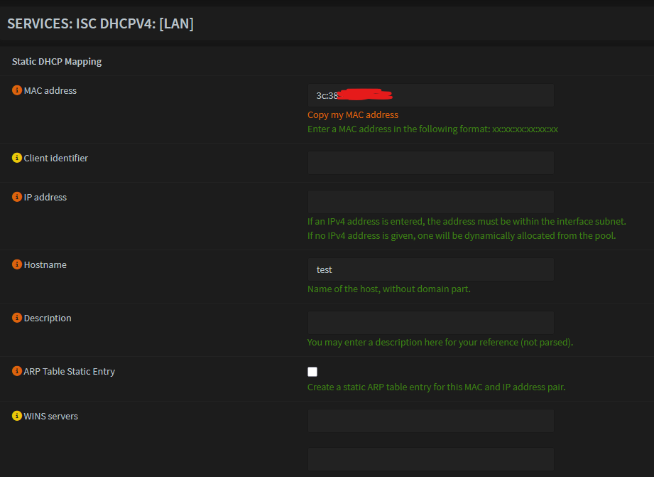Click the ARP Table Static Entry label
The image size is (654, 477).
[x=70, y=371]
